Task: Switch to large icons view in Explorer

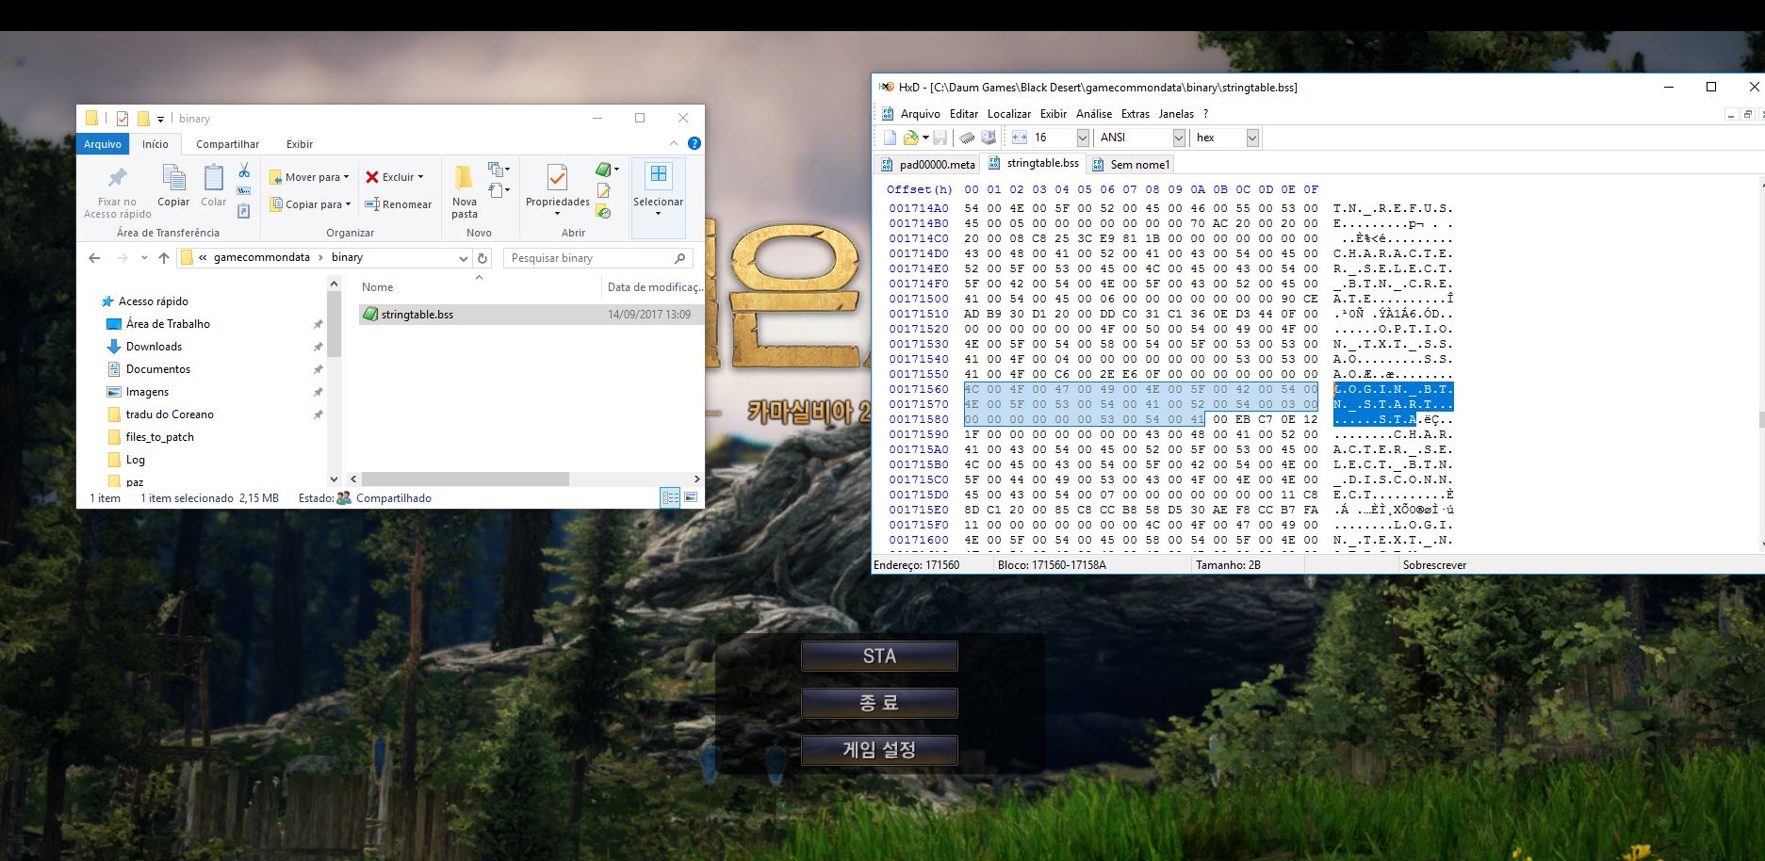Action: point(691,497)
